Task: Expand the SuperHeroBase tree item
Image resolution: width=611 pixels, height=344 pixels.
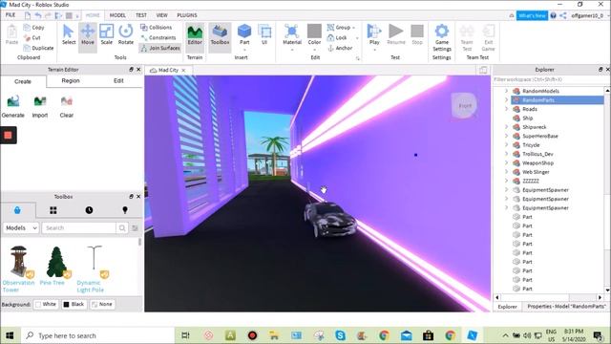Action: [x=506, y=136]
